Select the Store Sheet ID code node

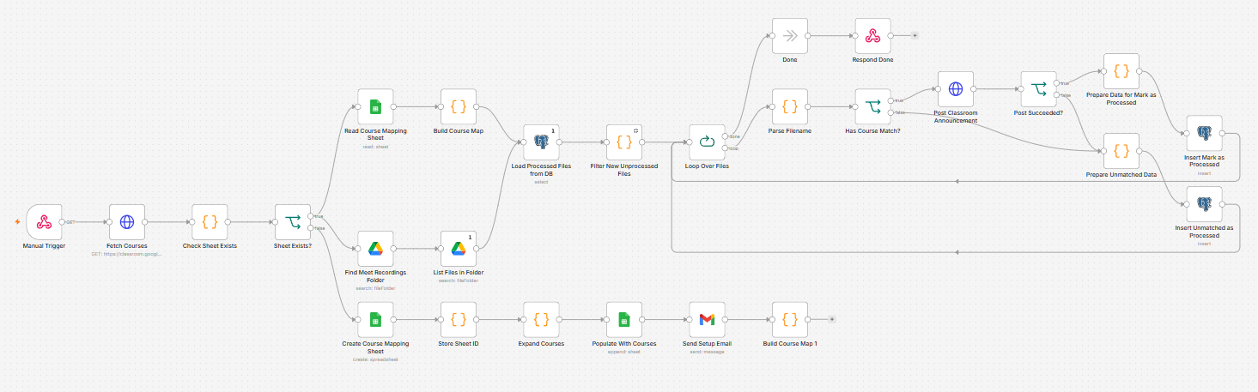click(459, 320)
